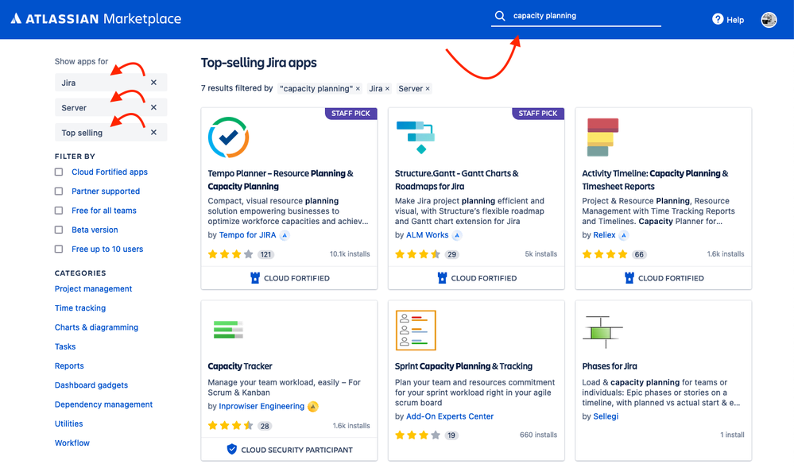Open Structure.Gantt app title
The image size is (794, 468).
457,180
